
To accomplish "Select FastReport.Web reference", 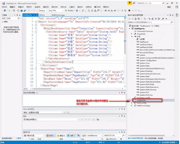I will [x=146, y=47].
